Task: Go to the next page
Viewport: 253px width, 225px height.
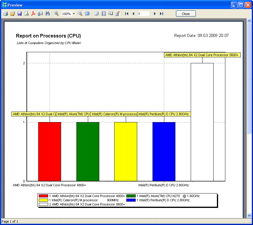Action: (x=155, y=14)
